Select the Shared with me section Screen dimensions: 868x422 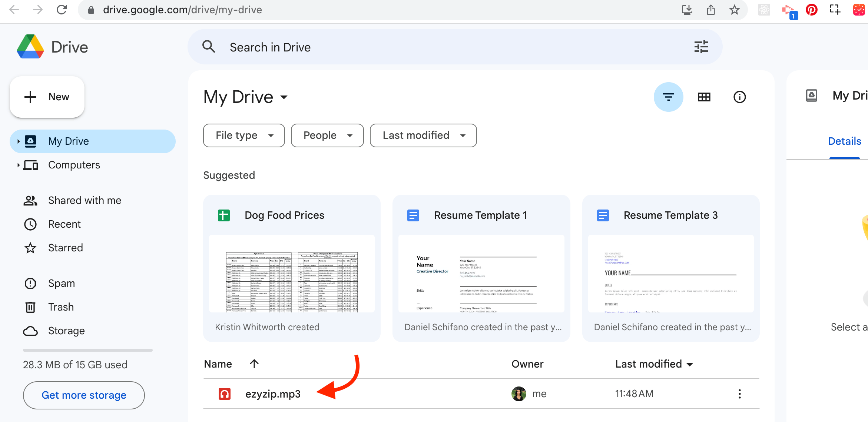coord(85,200)
